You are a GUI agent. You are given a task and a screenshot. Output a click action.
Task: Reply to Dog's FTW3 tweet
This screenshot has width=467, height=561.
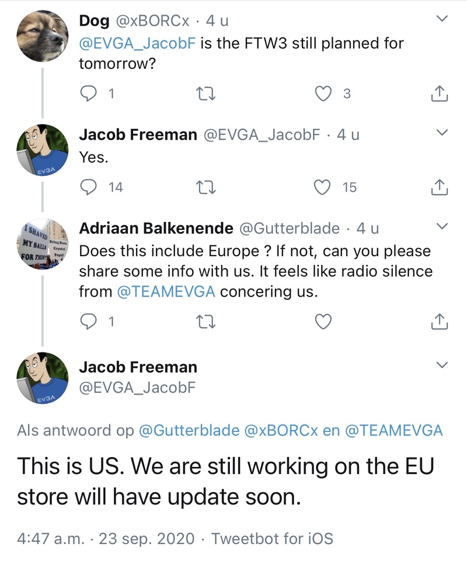88,93
